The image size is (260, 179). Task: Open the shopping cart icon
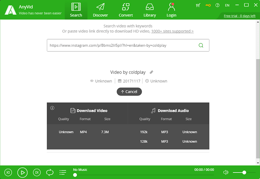coord(198,5)
